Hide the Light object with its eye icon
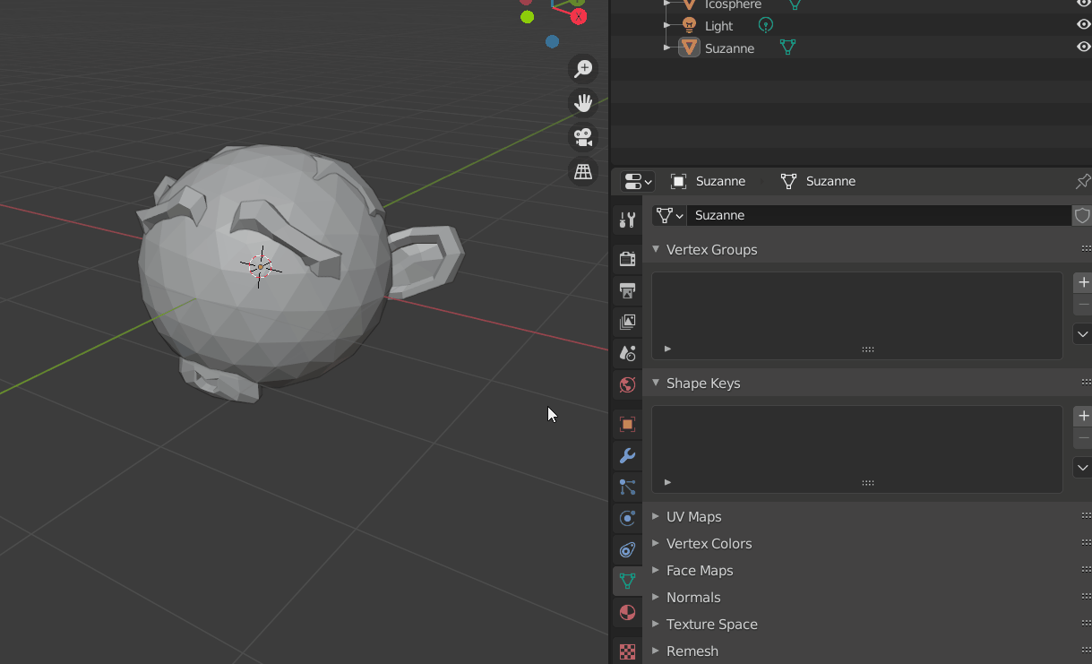 tap(1083, 25)
